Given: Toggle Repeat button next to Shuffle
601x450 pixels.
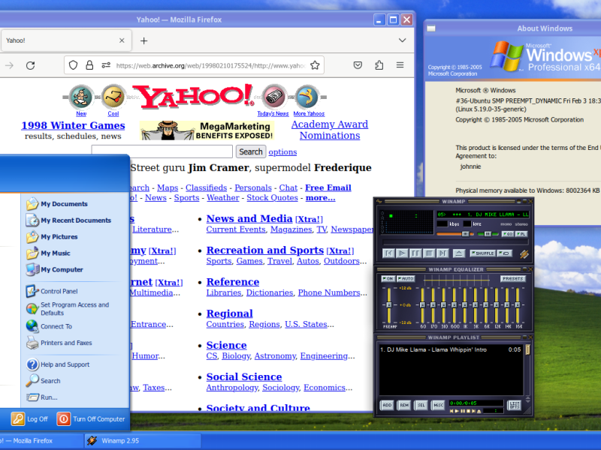Looking at the screenshot, I should point(504,253).
